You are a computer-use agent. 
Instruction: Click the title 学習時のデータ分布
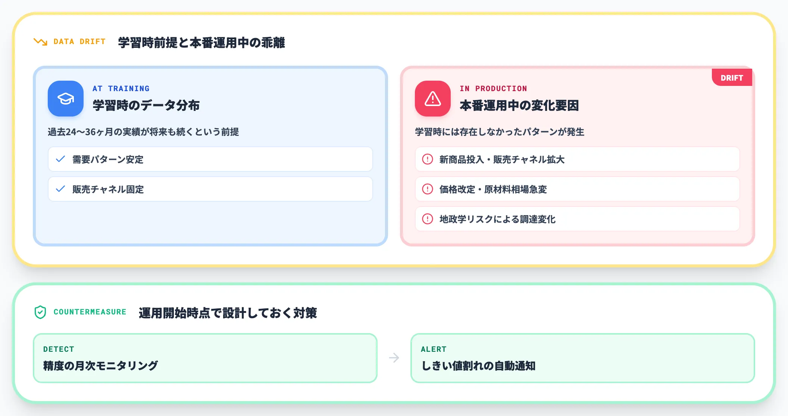pyautogui.click(x=146, y=105)
